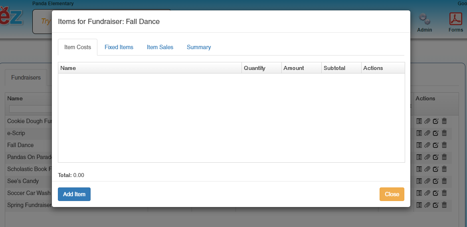The height and width of the screenshot is (227, 467).
Task: Switch to the Fixed Items tab
Action: tap(119, 47)
